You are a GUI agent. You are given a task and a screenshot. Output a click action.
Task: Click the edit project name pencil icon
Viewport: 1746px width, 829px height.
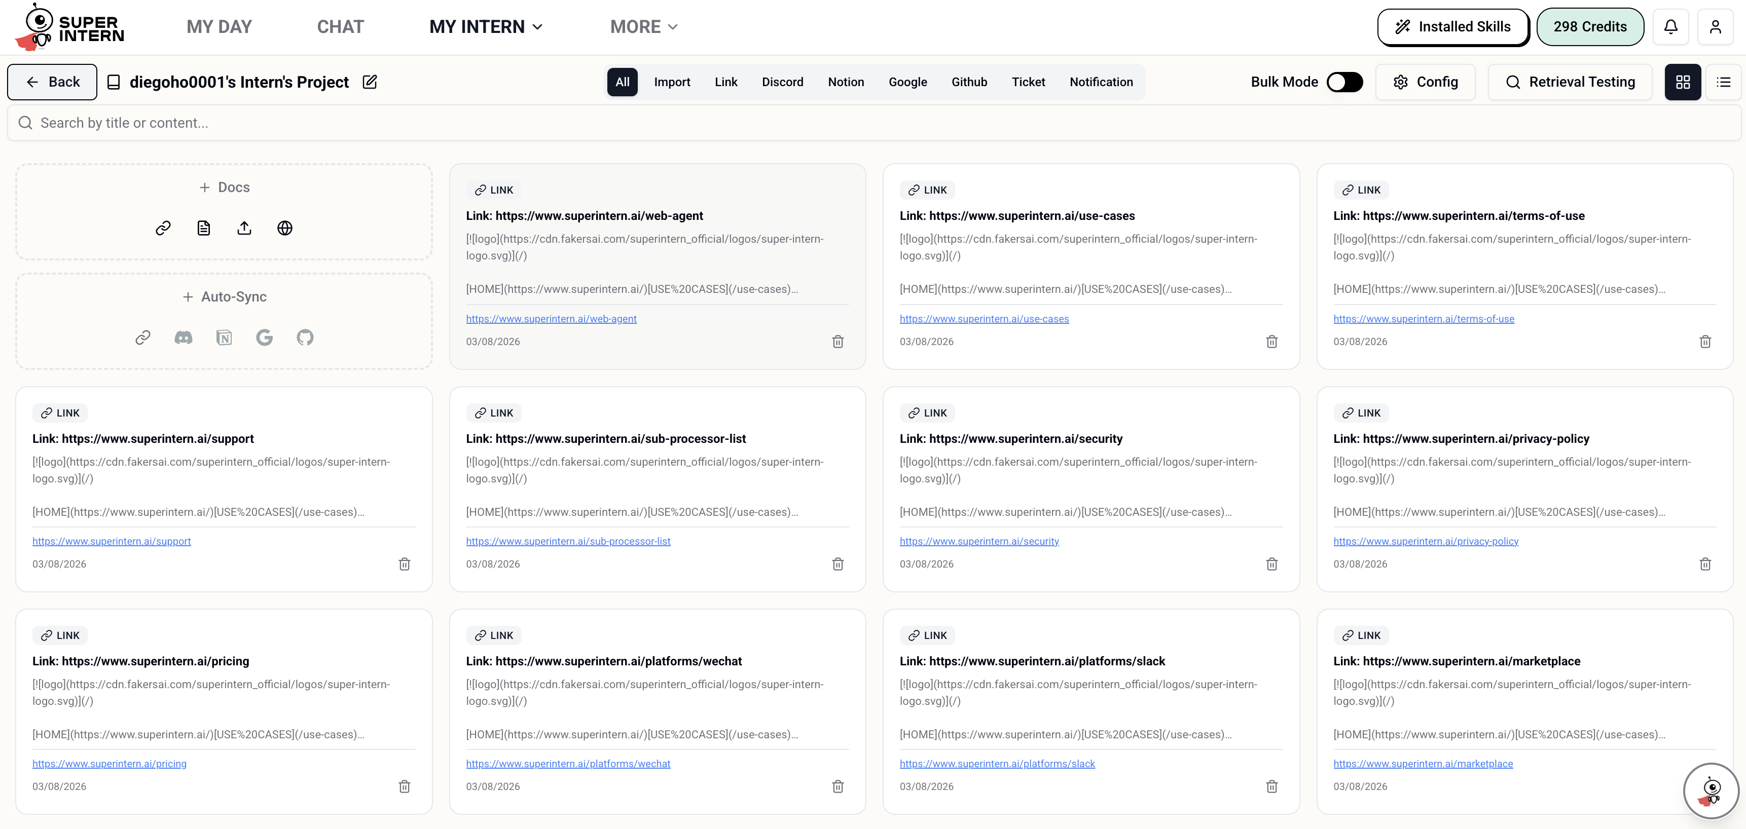click(370, 82)
